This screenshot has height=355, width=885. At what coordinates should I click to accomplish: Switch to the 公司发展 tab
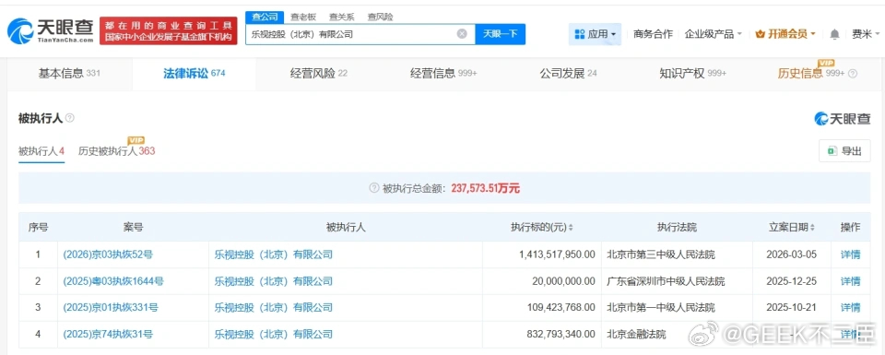pyautogui.click(x=568, y=74)
